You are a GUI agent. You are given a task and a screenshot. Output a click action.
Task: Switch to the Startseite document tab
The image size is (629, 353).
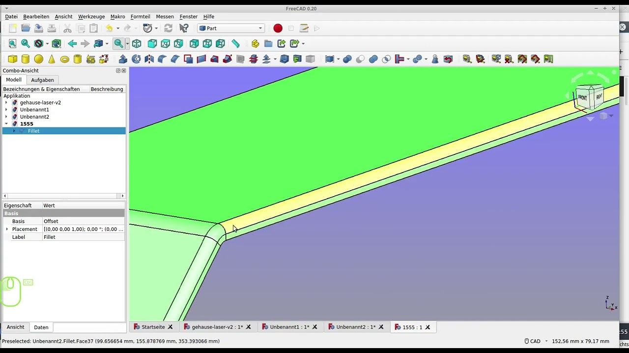pyautogui.click(x=153, y=327)
